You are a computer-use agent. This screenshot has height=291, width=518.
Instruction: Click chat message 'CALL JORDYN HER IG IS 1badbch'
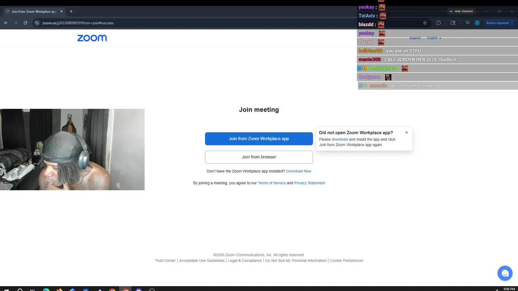[420, 59]
